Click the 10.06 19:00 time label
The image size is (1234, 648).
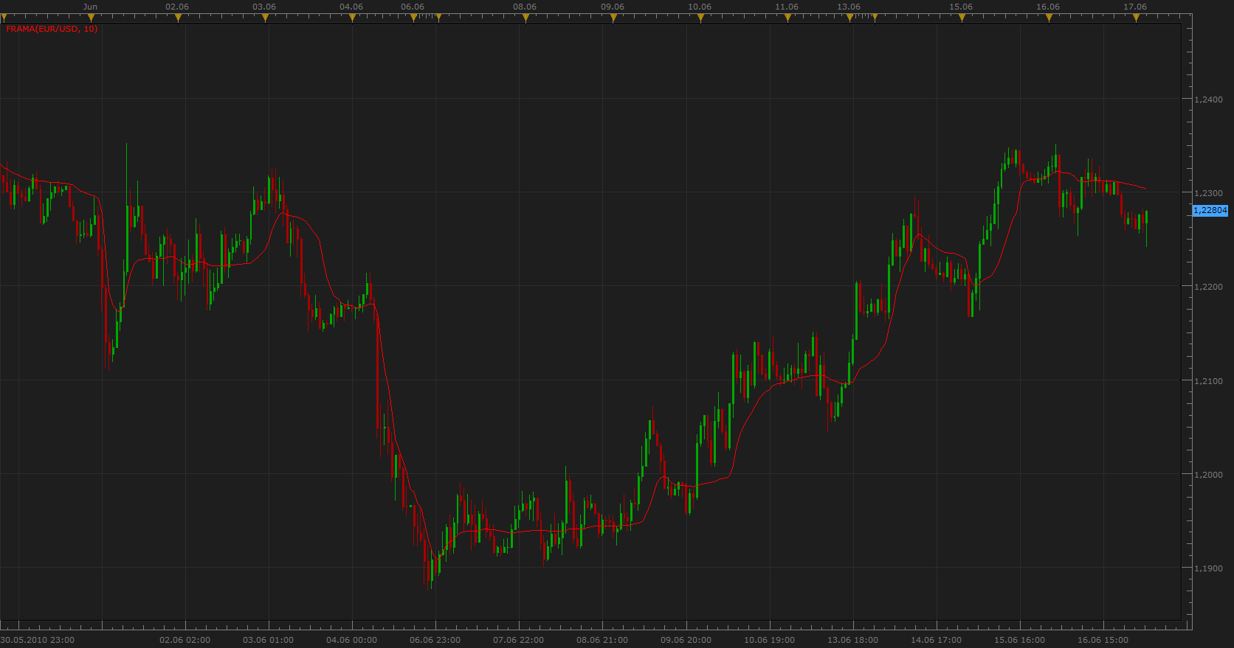click(x=769, y=640)
